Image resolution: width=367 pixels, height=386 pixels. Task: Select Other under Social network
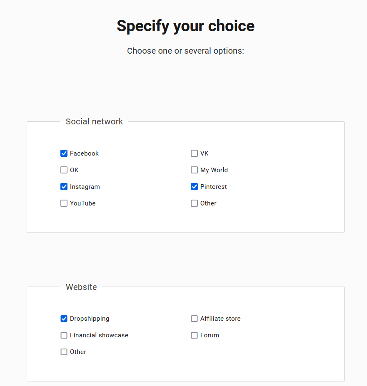tap(194, 203)
